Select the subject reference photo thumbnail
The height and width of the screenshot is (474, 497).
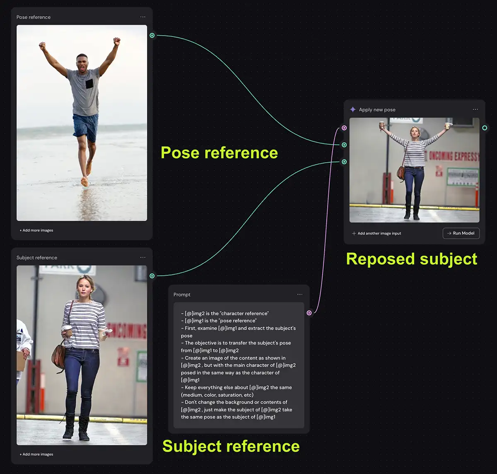pos(82,355)
